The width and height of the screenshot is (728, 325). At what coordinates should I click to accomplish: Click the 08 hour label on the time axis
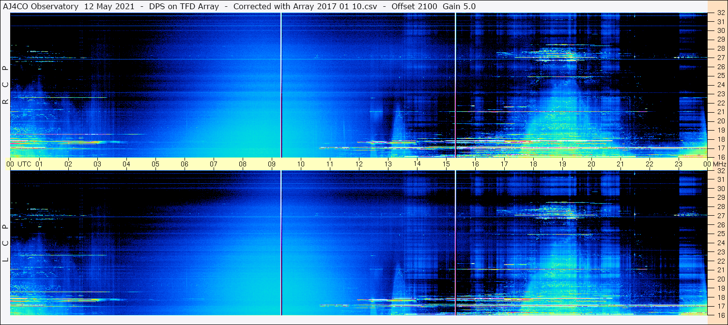tap(243, 164)
